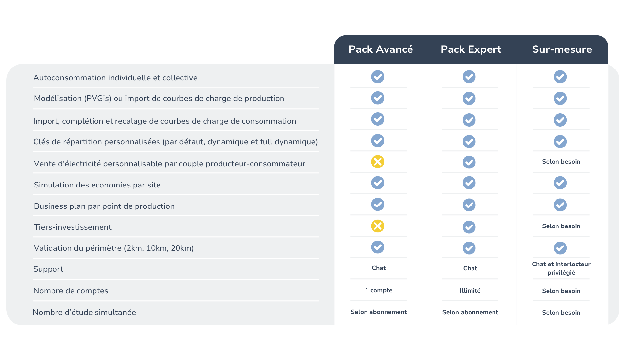Click Pack Expert checkmark for Simulation des économies

click(x=469, y=183)
